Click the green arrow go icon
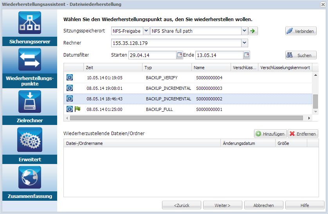The width and height of the screenshot is (328, 214). pyautogui.click(x=253, y=31)
